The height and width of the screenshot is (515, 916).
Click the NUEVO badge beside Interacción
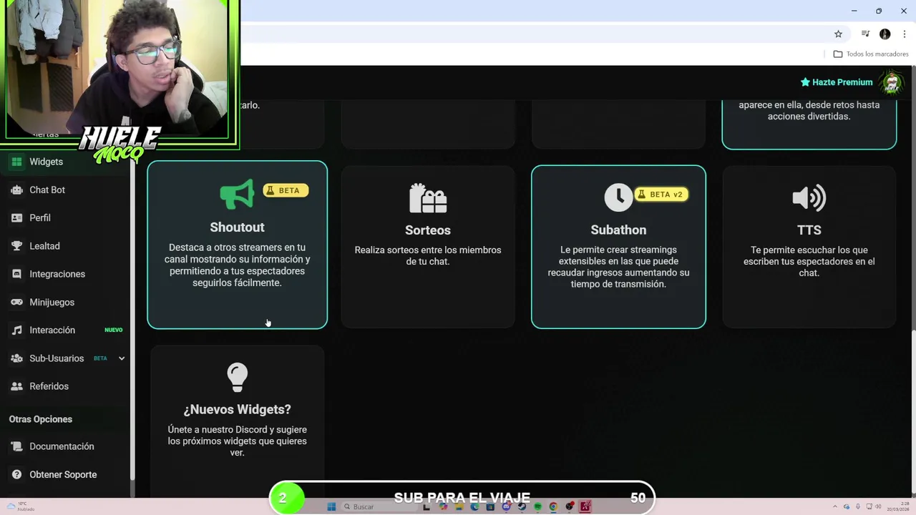point(113,330)
